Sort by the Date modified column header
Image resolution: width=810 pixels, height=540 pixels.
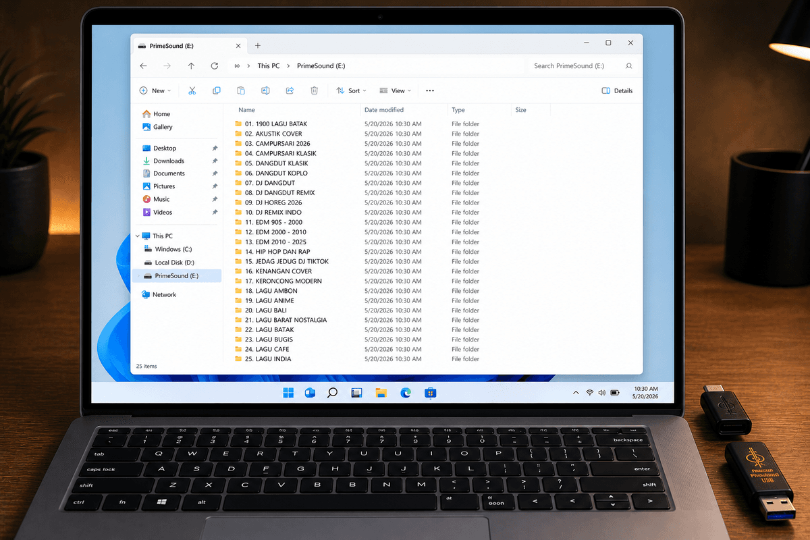pos(384,110)
